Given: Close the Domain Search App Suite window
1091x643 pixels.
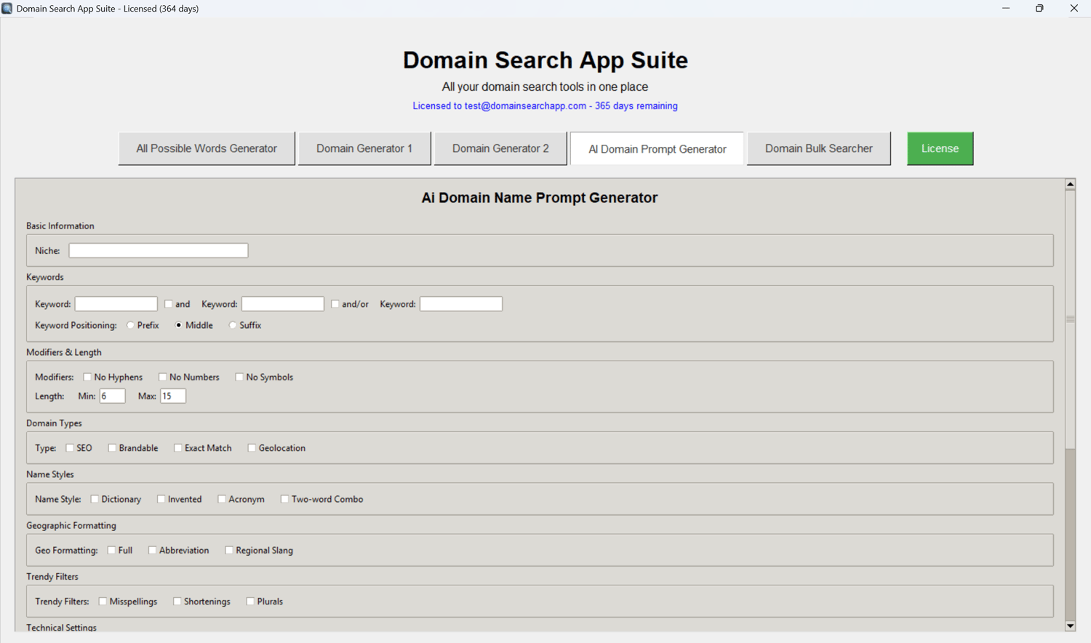Looking at the screenshot, I should 1074,9.
